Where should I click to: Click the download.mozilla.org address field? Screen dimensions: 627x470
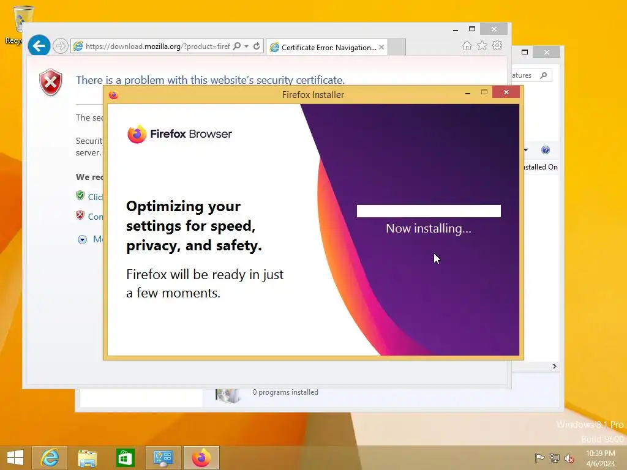(x=157, y=47)
